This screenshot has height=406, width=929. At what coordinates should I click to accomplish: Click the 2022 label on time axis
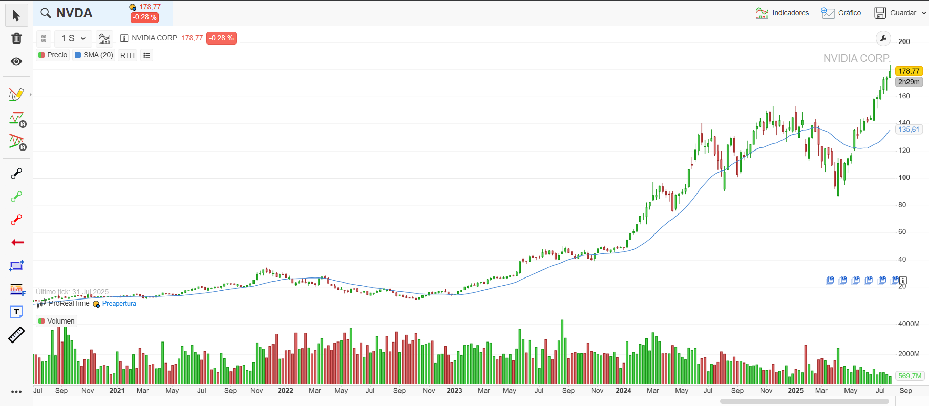(285, 391)
